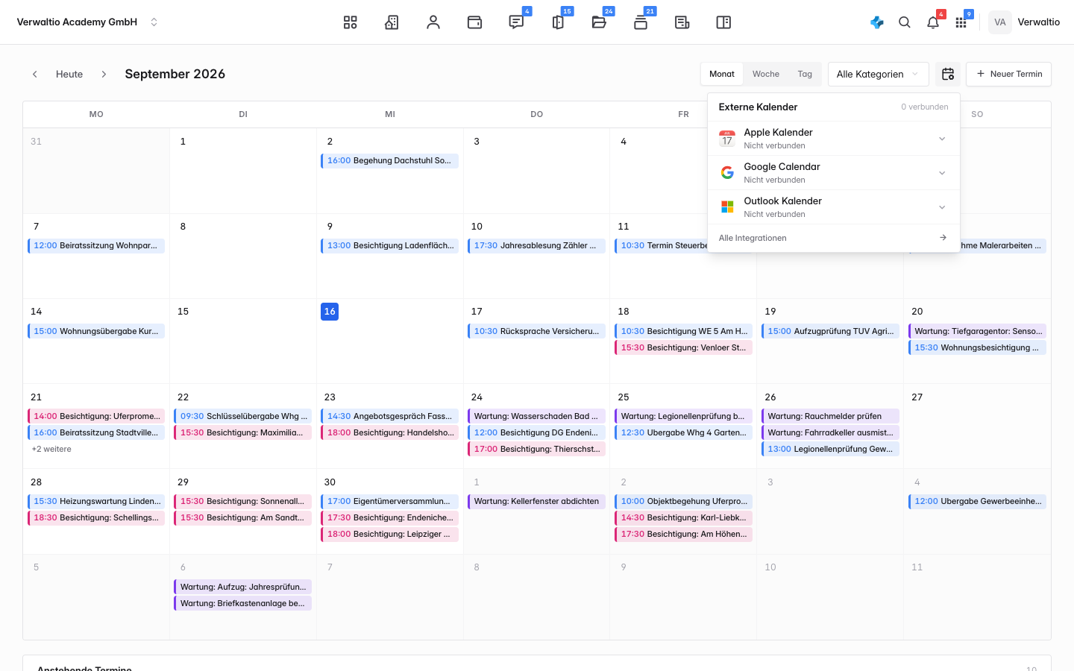Click the Neuer Termin button

1008,74
